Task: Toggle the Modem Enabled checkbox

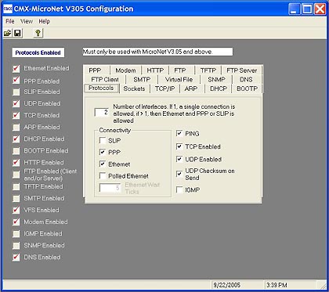Action: point(16,222)
